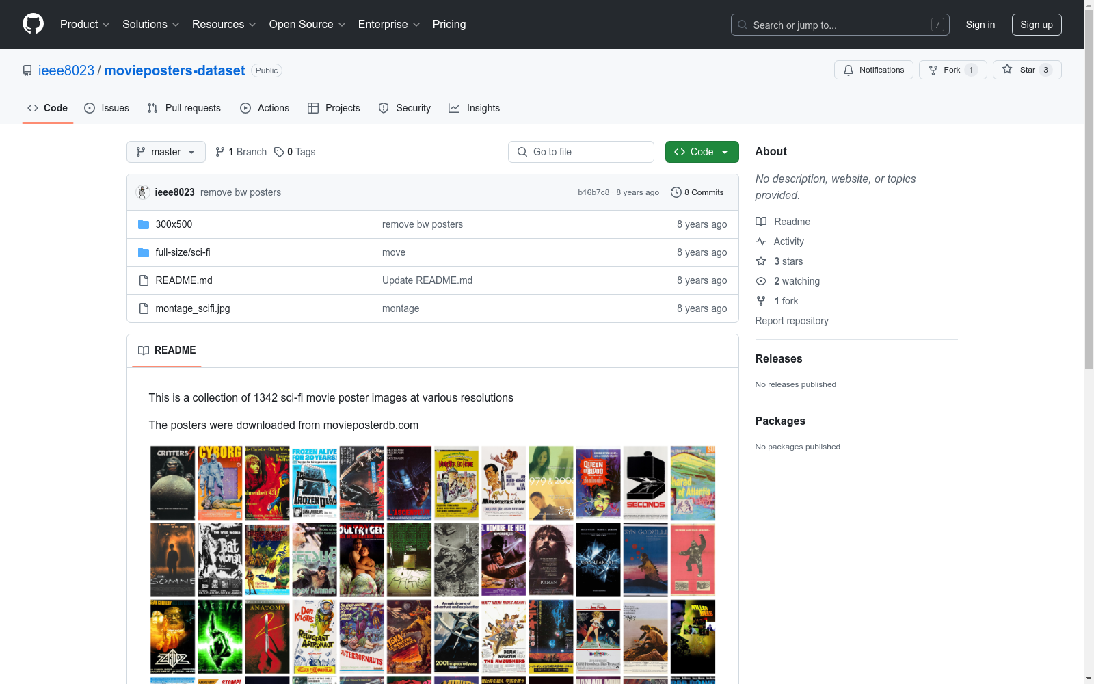Open the GitHub home logo
This screenshot has height=684, width=1094.
coord(33,24)
